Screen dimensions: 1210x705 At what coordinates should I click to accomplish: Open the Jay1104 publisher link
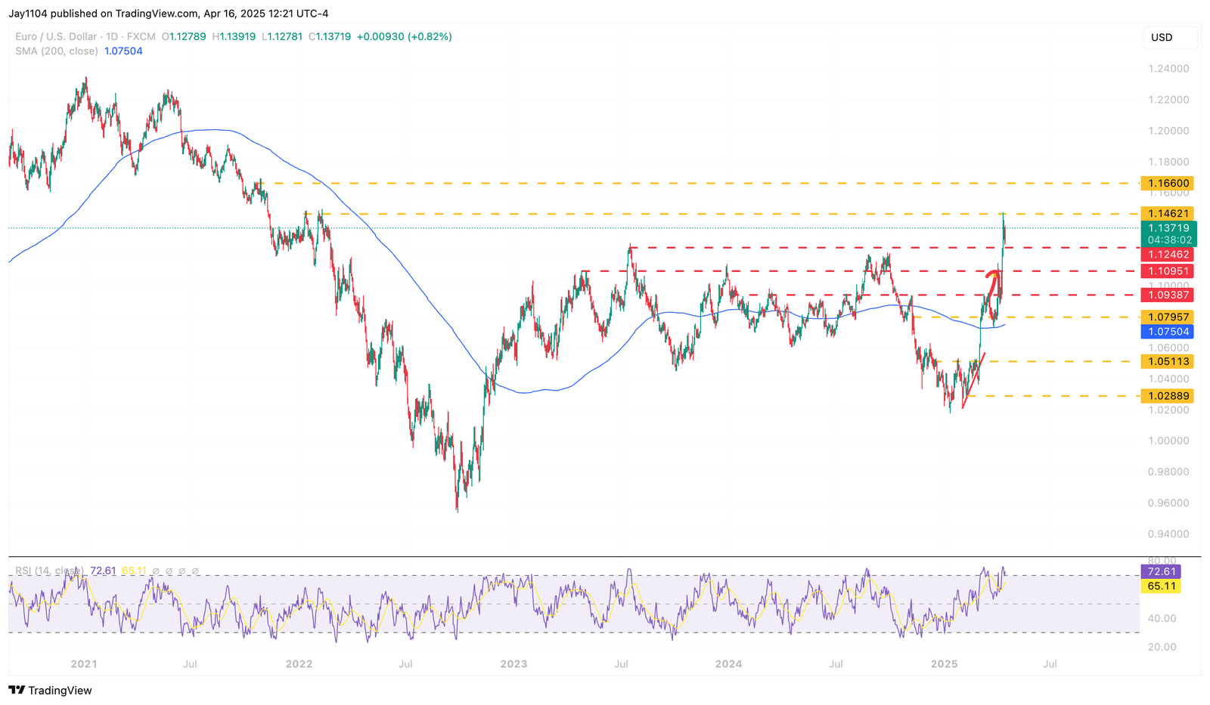[26, 13]
